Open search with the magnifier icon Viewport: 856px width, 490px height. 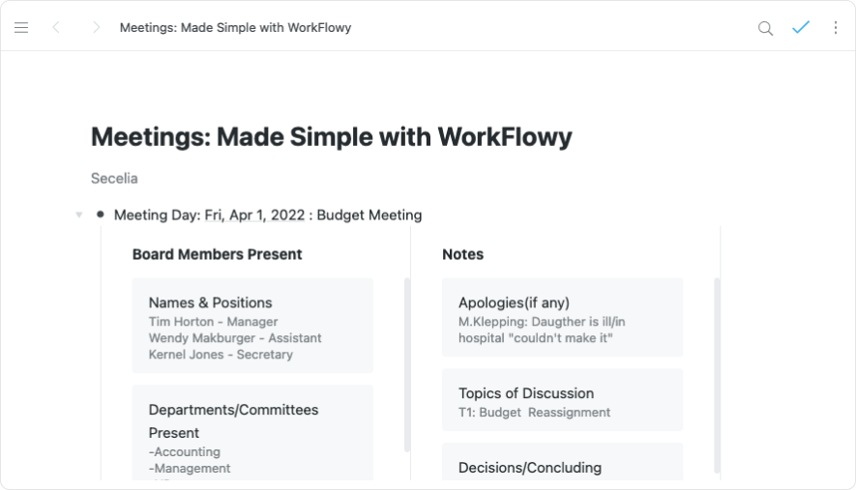tap(765, 28)
